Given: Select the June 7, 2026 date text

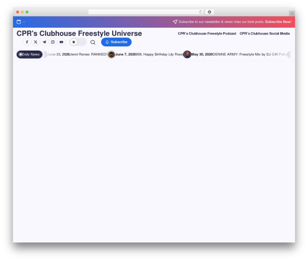Looking at the screenshot, I should tap(126, 54).
